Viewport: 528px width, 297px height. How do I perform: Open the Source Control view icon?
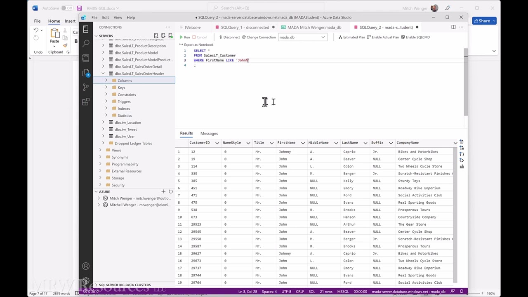pyautogui.click(x=86, y=87)
